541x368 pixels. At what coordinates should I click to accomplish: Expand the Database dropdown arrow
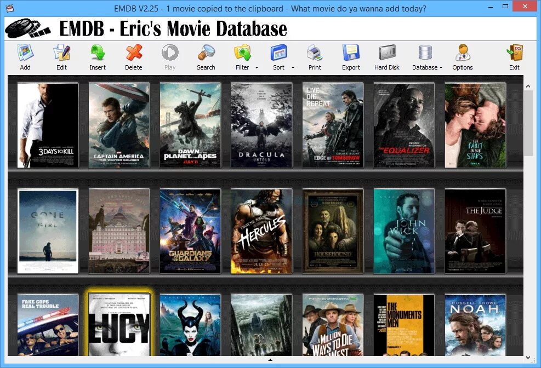click(441, 67)
